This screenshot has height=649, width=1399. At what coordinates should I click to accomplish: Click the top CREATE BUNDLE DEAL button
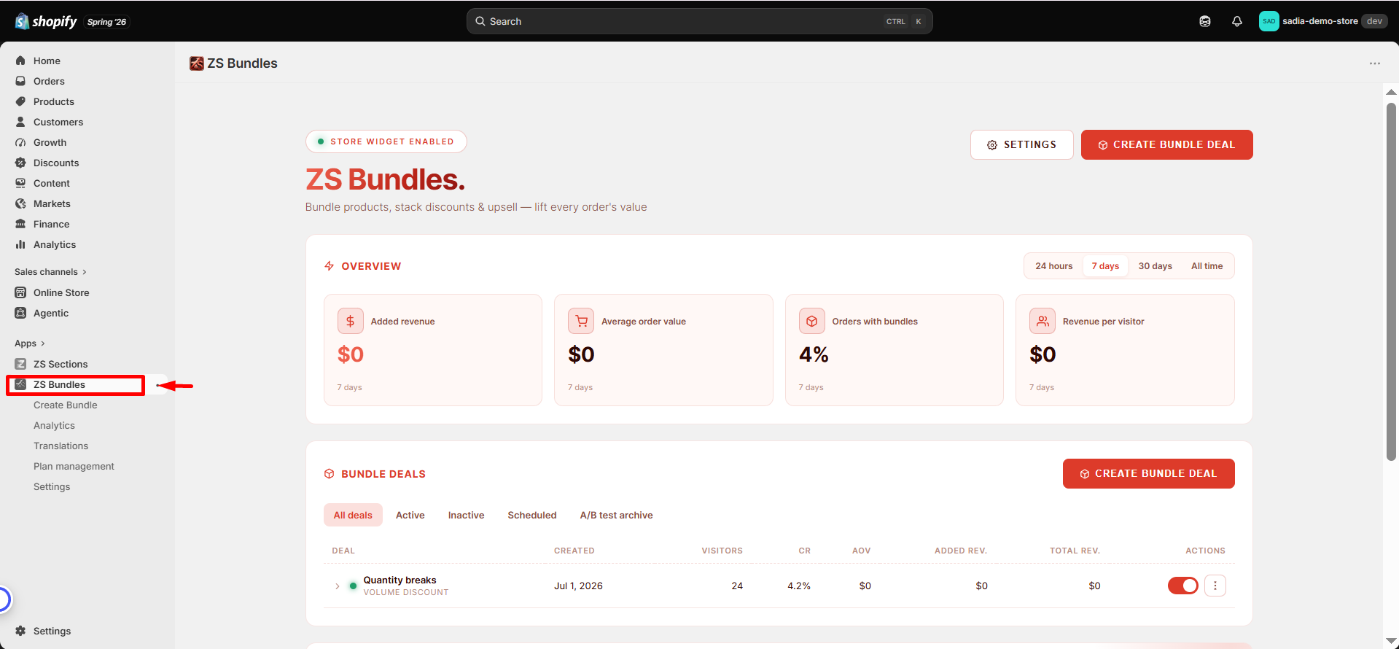[x=1167, y=144]
